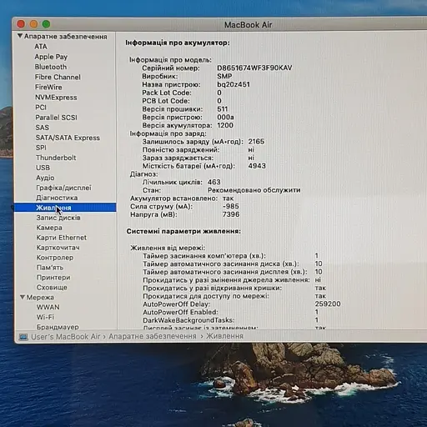Click the voltage value 7396
The width and height of the screenshot is (427, 427).
click(x=231, y=214)
